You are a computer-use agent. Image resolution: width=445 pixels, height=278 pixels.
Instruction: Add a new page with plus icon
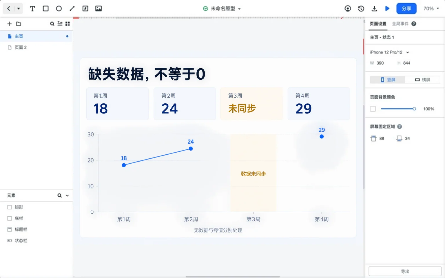click(x=10, y=24)
